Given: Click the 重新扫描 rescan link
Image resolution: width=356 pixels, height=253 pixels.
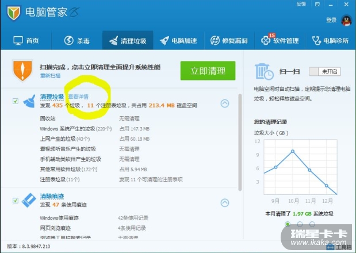Looking at the screenshot, I should 50,76.
